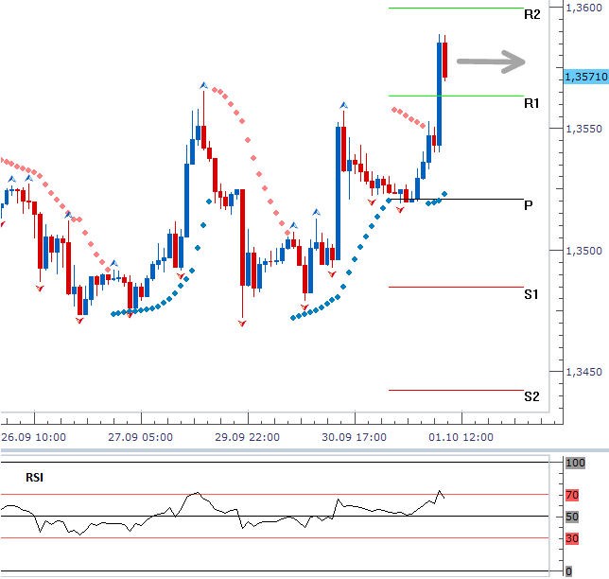Viewport: 609px width, 579px height.
Task: Click the 1,3550 price axis label
Action: [x=583, y=129]
